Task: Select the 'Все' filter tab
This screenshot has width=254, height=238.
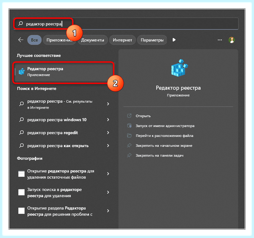Action: click(34, 40)
